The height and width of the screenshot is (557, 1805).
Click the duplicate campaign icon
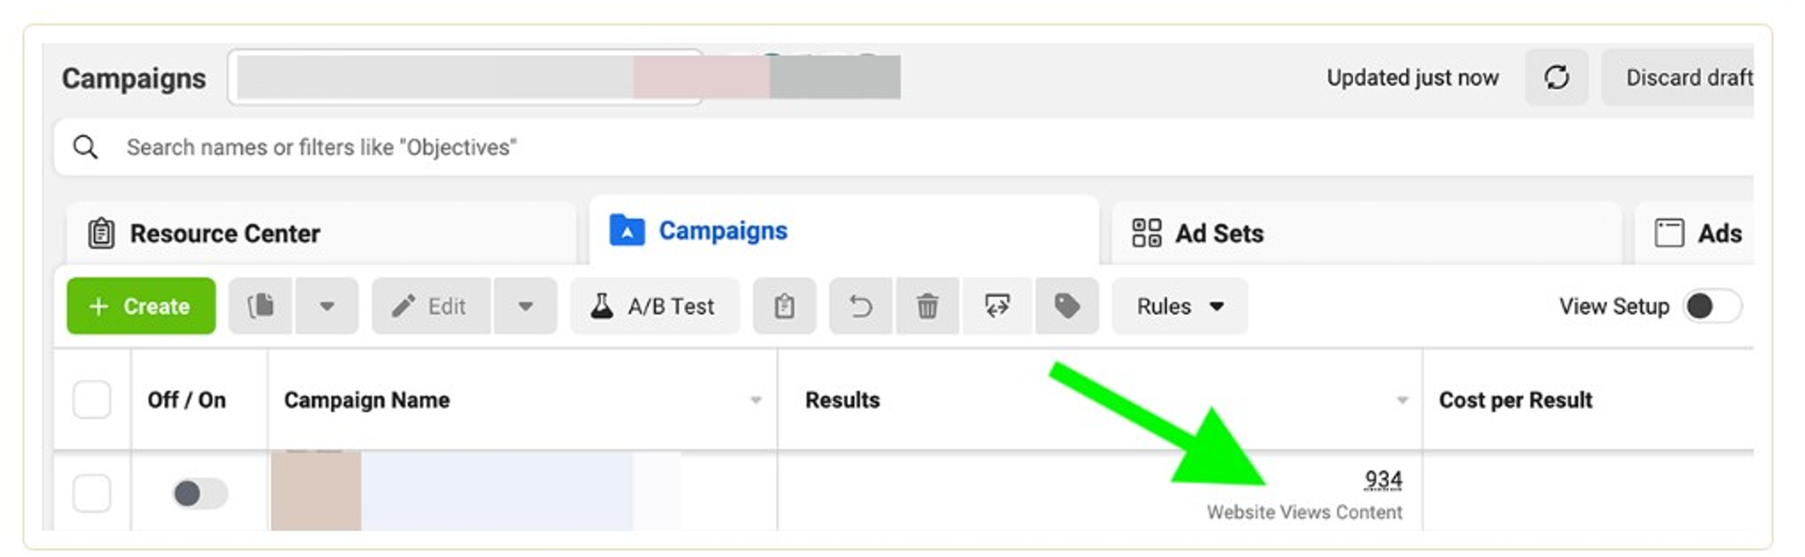point(261,306)
